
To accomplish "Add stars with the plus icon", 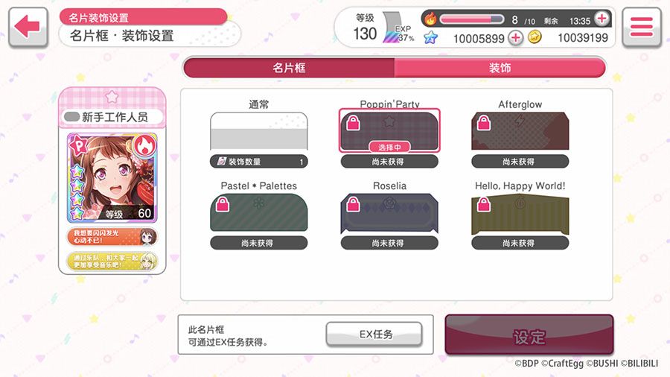I will click(x=515, y=37).
